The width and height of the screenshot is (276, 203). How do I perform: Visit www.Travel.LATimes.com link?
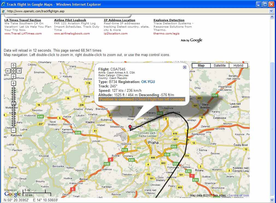coord(23,33)
